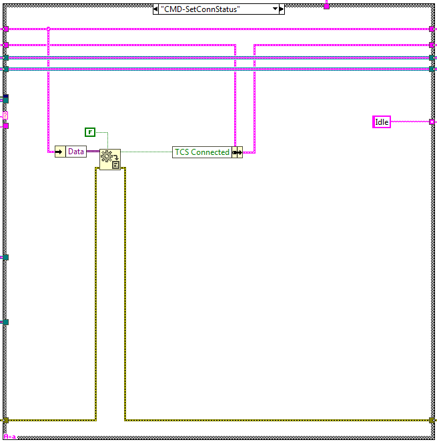This screenshot has width=437, height=442.
Task: Click the top magenta output tunnel on right
Action: (432, 29)
